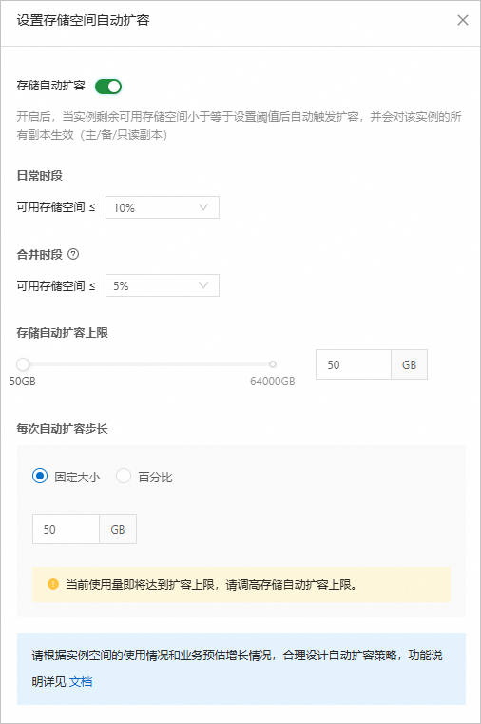481x724 pixels.
Task: Click the help icon beside 合并时段
Action: tap(73, 254)
